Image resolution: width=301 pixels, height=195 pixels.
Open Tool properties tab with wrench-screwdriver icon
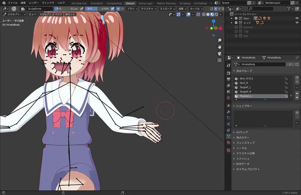228,65
